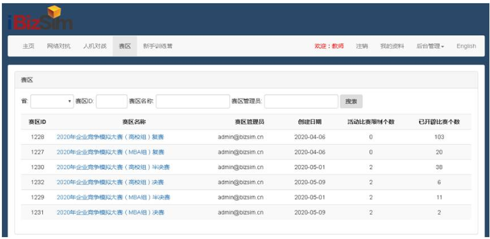Focus the 赛区名称 input field

(x=193, y=101)
